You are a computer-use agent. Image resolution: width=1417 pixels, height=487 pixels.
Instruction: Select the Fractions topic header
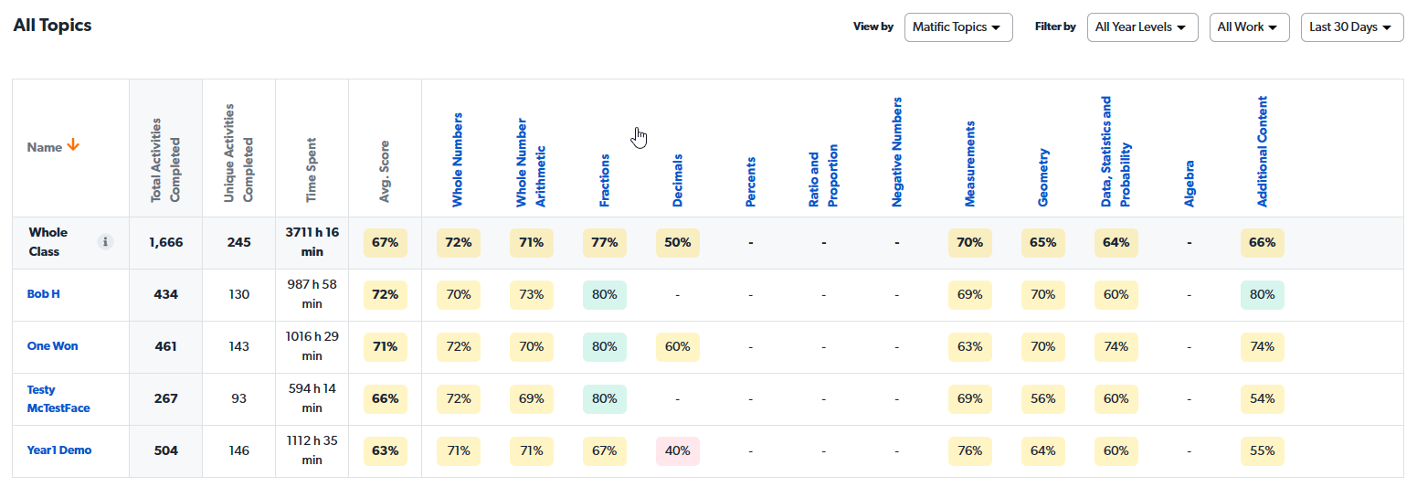click(x=605, y=180)
